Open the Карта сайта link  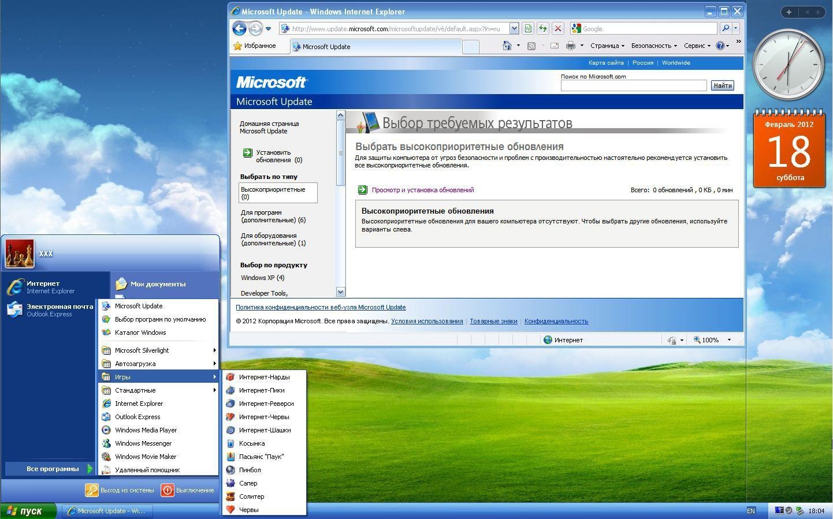point(606,63)
